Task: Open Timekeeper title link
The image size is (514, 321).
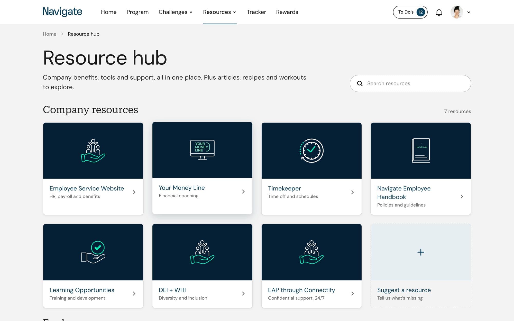Action: tap(284, 188)
